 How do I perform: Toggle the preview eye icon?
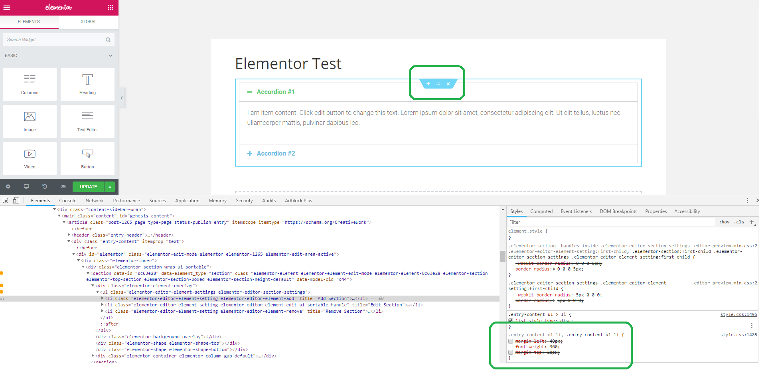pos(63,186)
